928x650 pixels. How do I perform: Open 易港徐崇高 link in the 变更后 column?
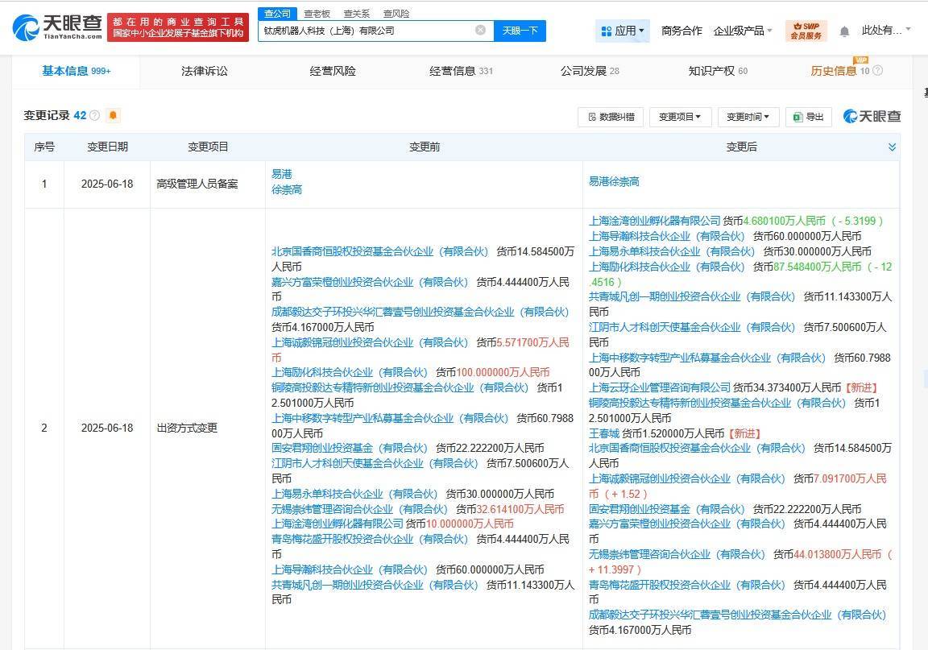[x=614, y=182]
